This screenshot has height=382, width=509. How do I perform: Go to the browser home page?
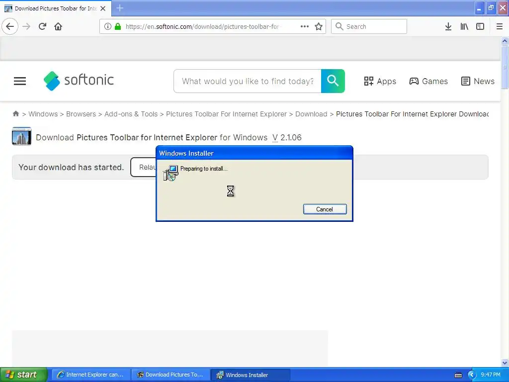click(x=58, y=26)
